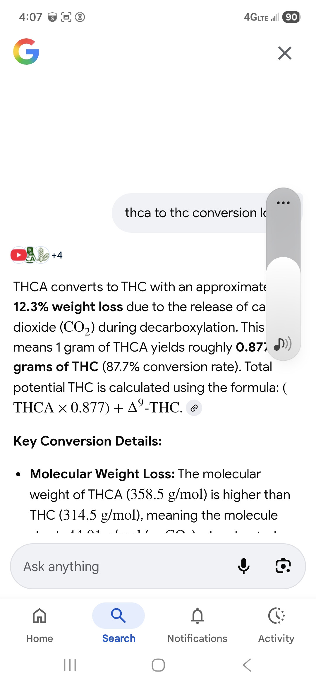Type in the Ask anything field
This screenshot has height=685, width=316.
(123, 566)
